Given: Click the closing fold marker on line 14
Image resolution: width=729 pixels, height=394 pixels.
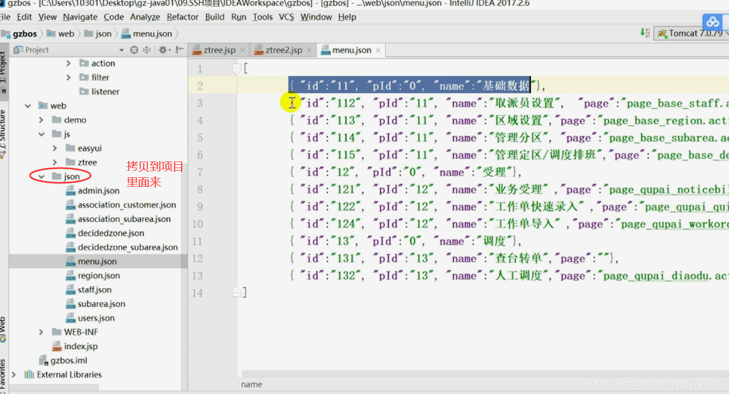Looking at the screenshot, I should click(237, 292).
